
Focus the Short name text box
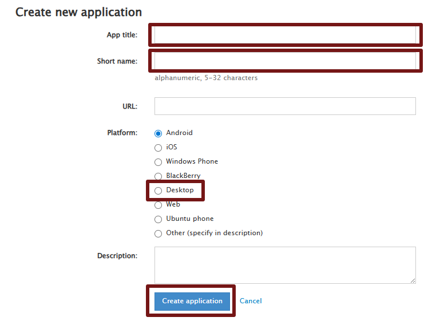[285, 61]
